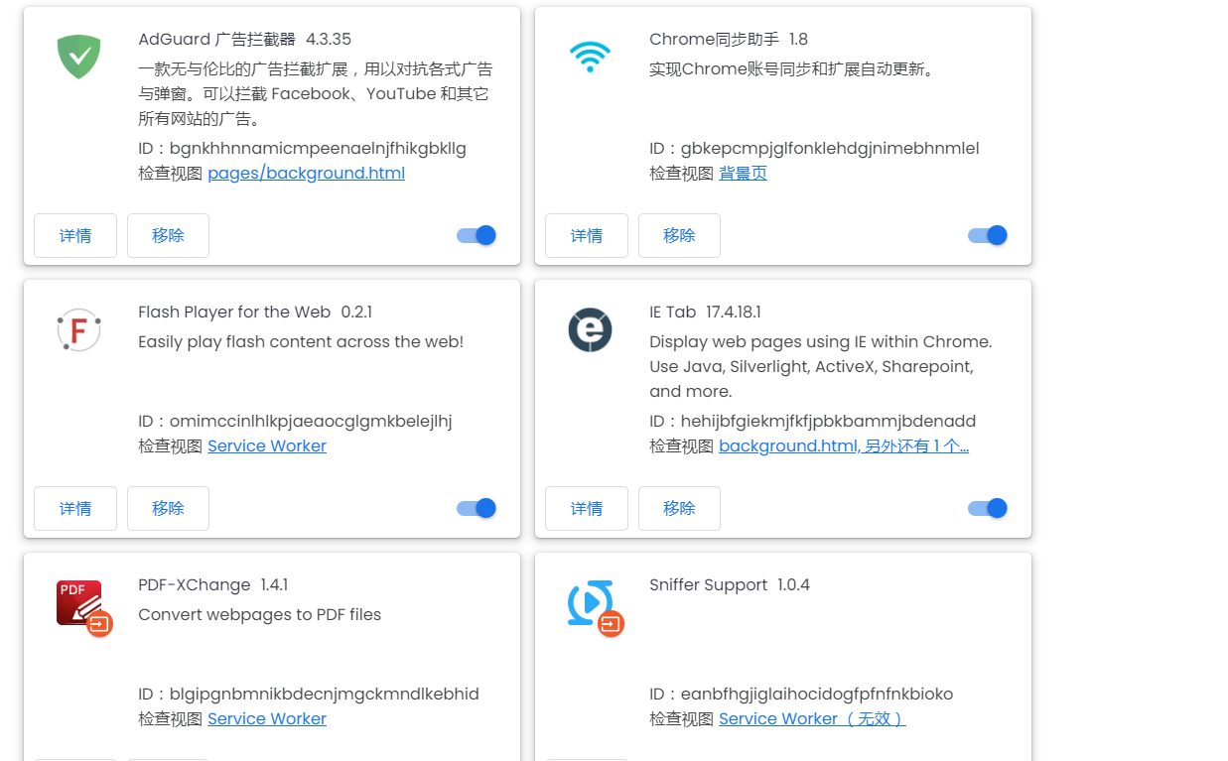Viewport: 1228px width, 761px height.
Task: Click orange install badge on Sniffer Support icon
Action: [611, 624]
